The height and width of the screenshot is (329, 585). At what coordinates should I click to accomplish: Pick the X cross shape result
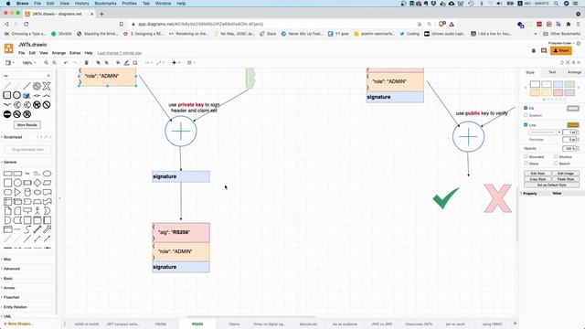click(x=47, y=86)
